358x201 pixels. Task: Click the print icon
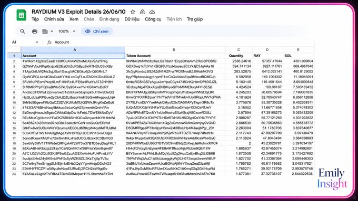point(35,31)
